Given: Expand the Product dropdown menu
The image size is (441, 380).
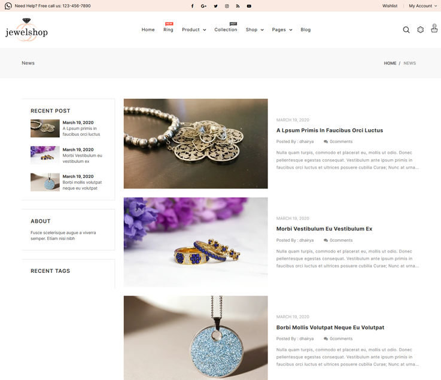Looking at the screenshot, I should click(194, 29).
